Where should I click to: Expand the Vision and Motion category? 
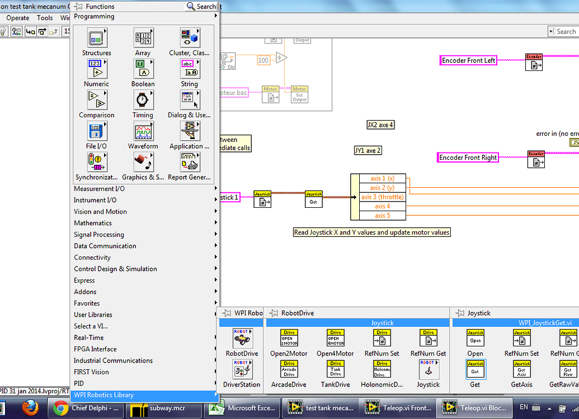[145, 211]
